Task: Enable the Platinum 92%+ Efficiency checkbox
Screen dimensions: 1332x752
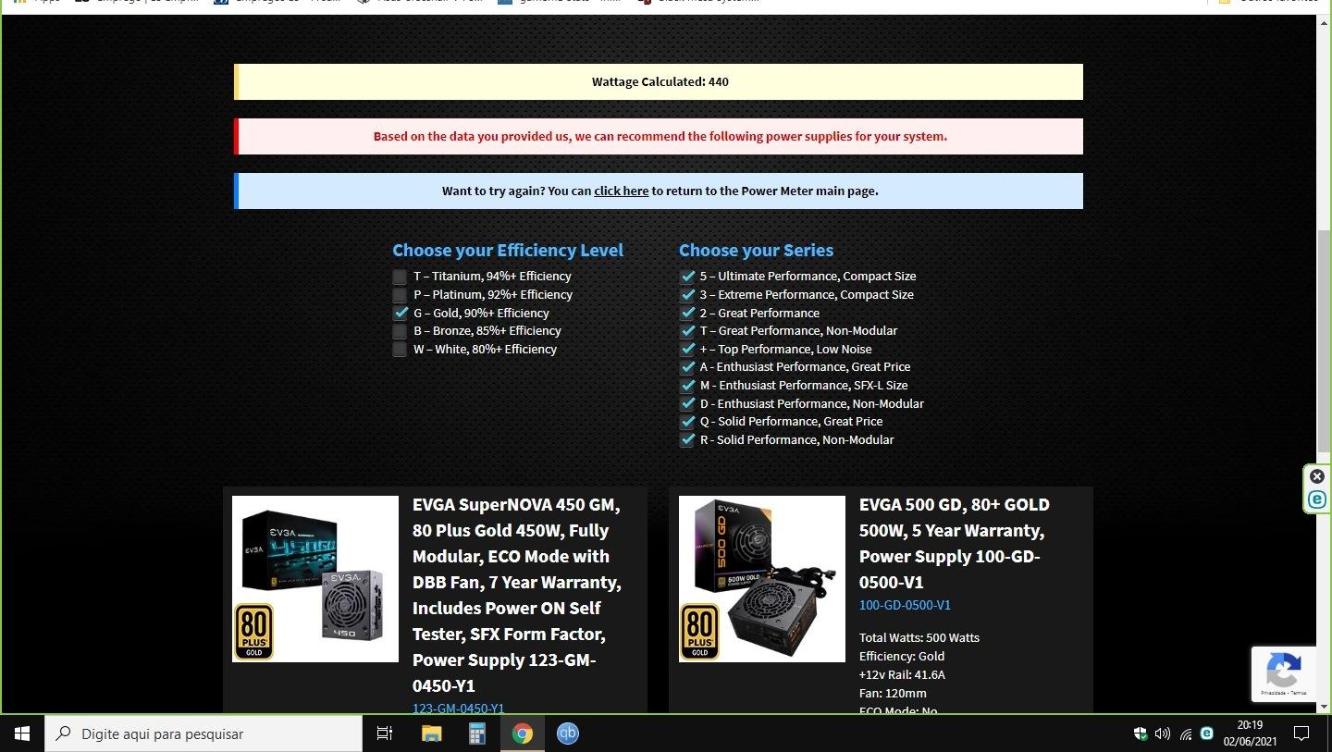Action: [x=400, y=295]
